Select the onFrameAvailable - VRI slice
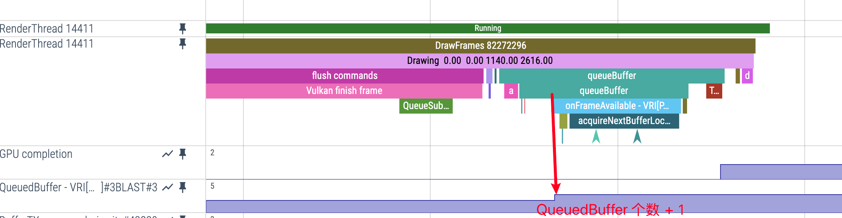Viewport: 842px width, 218px height. 617,106
